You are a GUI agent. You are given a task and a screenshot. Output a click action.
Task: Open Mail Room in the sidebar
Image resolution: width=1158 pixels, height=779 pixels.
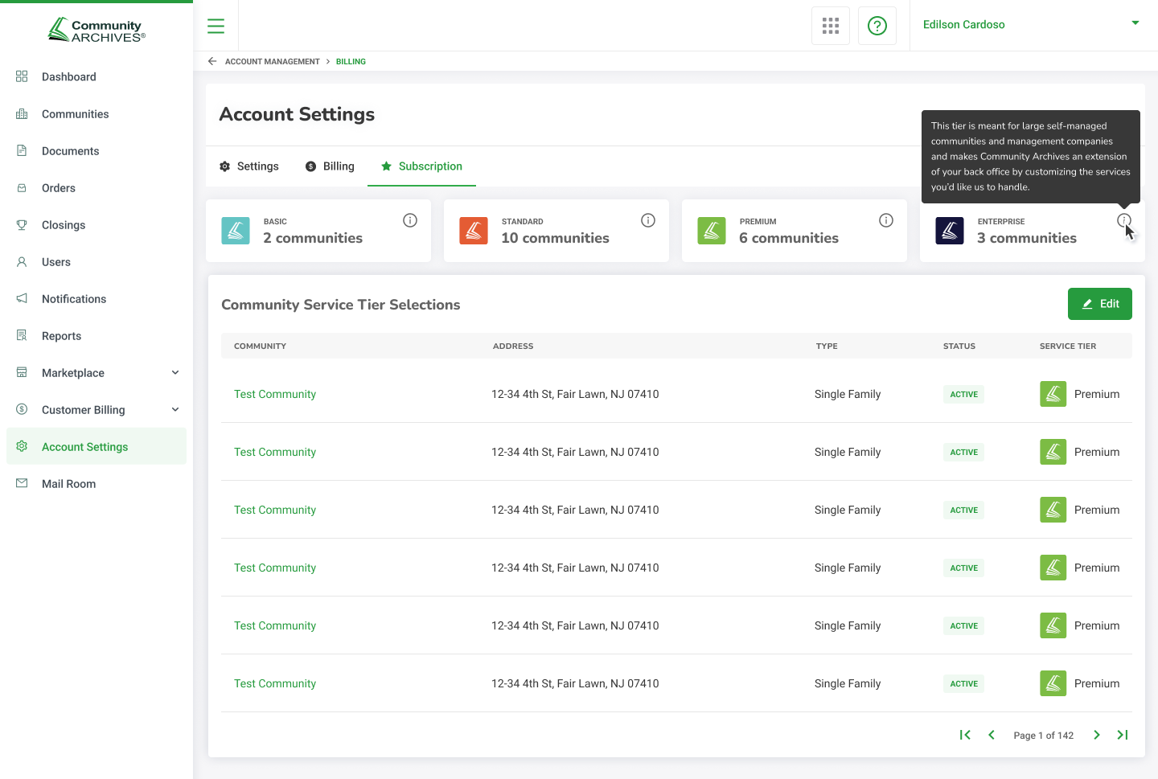pyautogui.click(x=96, y=484)
